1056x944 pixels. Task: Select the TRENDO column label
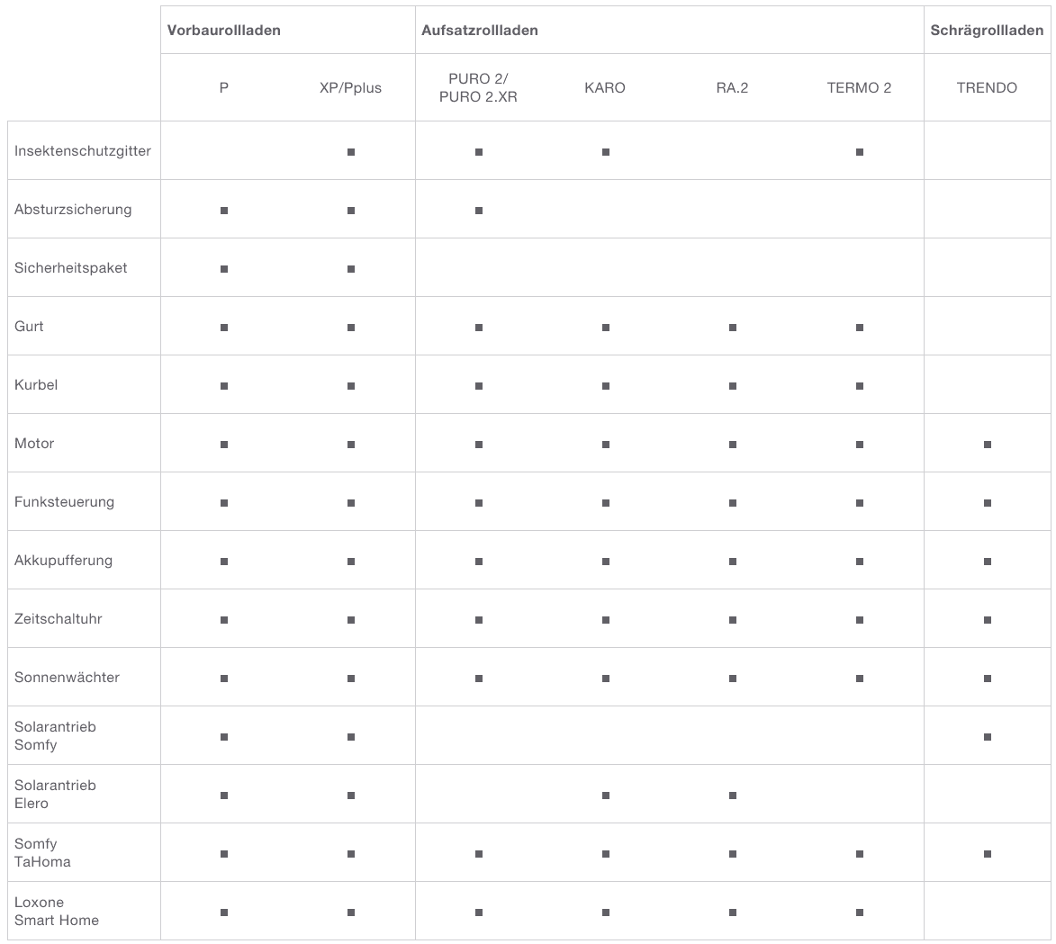tap(987, 87)
